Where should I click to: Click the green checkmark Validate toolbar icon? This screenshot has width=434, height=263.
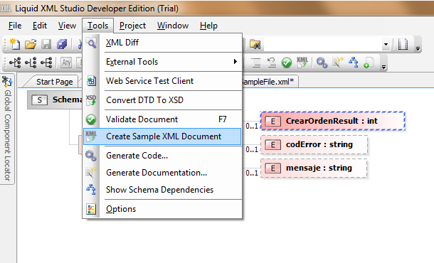pyautogui.click(x=287, y=63)
